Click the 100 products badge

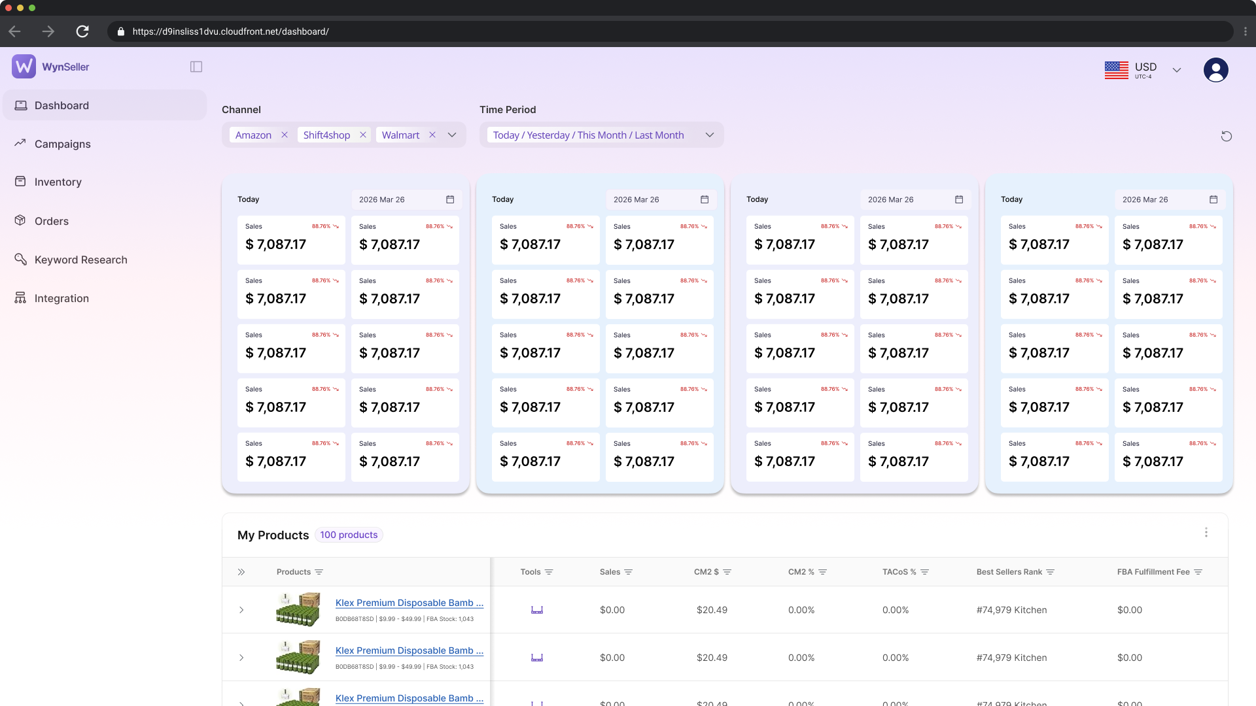(349, 535)
